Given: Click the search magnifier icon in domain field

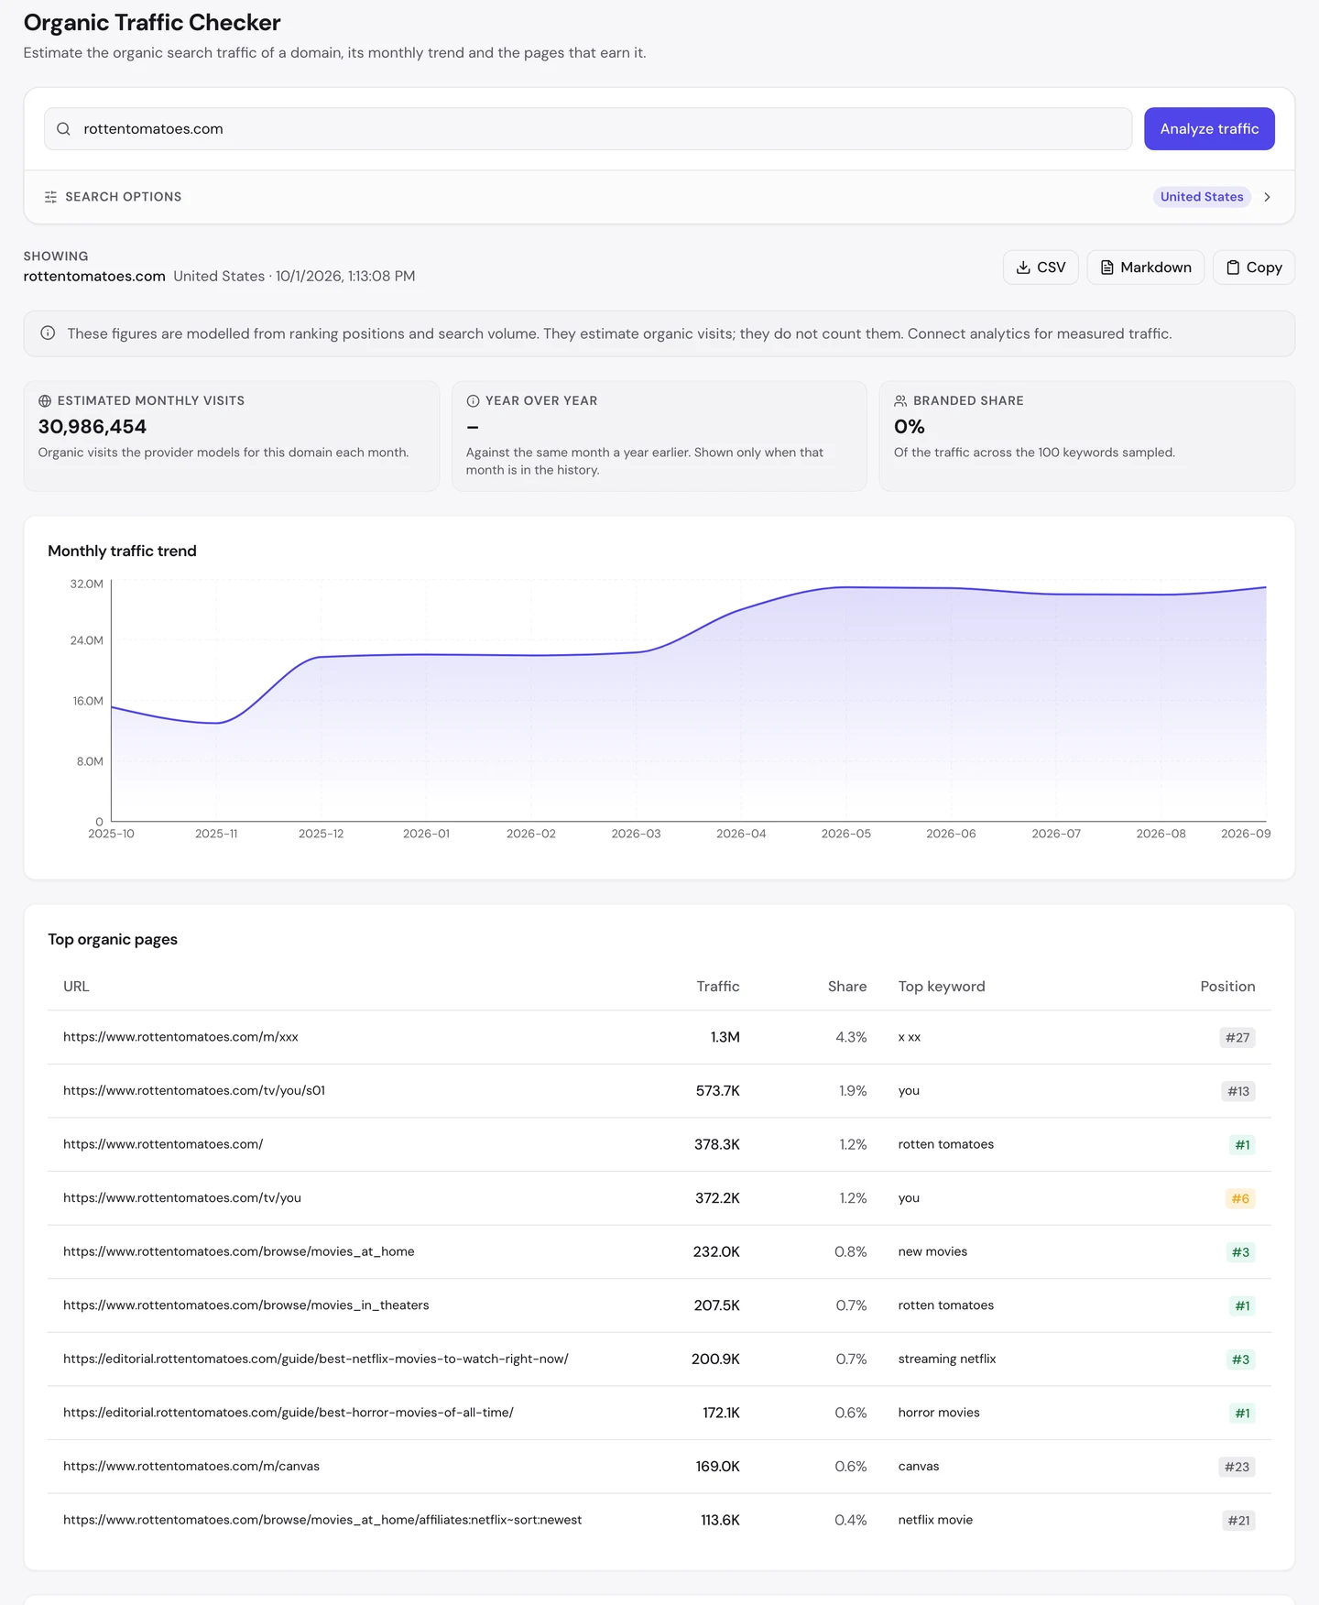Looking at the screenshot, I should pos(63,129).
